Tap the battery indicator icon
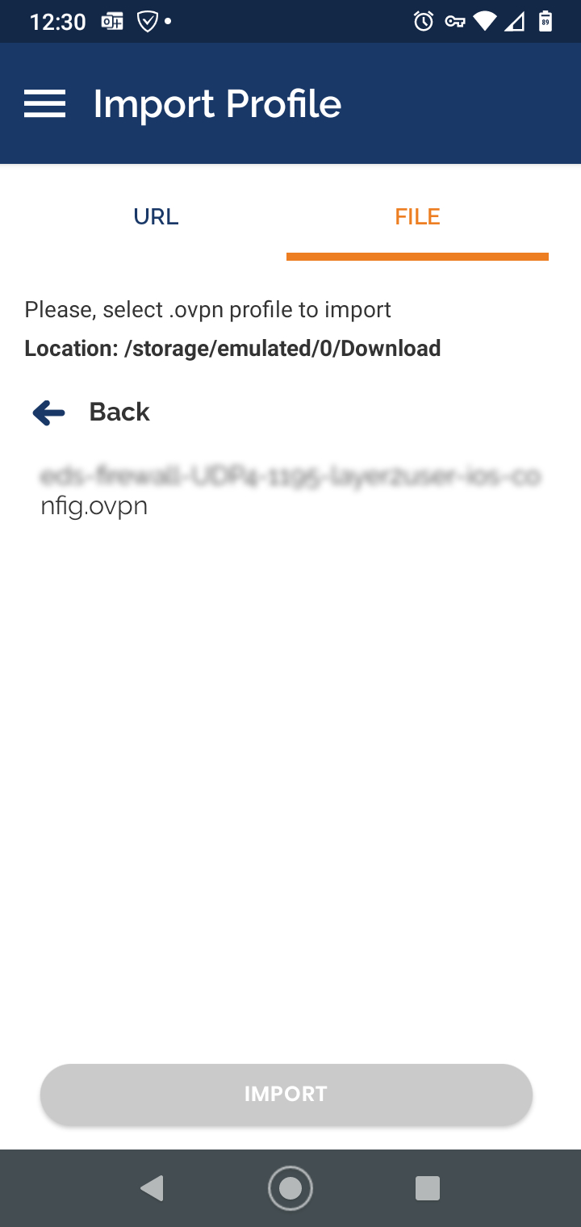Viewport: 581px width, 1227px height. coord(546,21)
